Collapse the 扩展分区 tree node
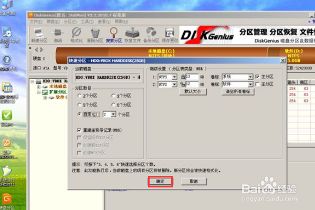The image size is (315, 210). (x=39, y=92)
